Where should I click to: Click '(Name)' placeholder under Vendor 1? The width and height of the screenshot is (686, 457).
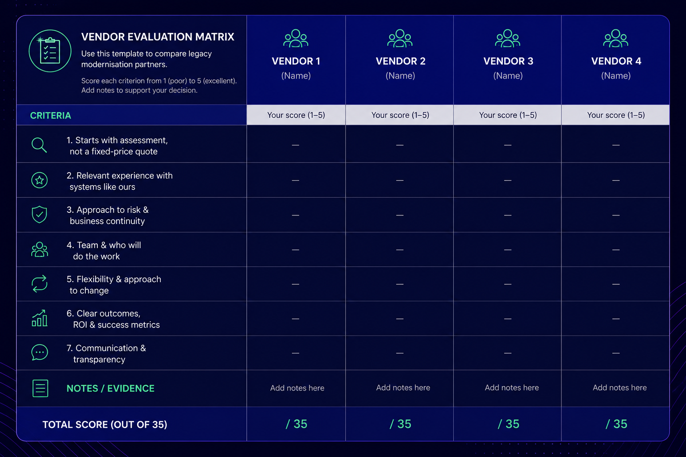point(296,76)
